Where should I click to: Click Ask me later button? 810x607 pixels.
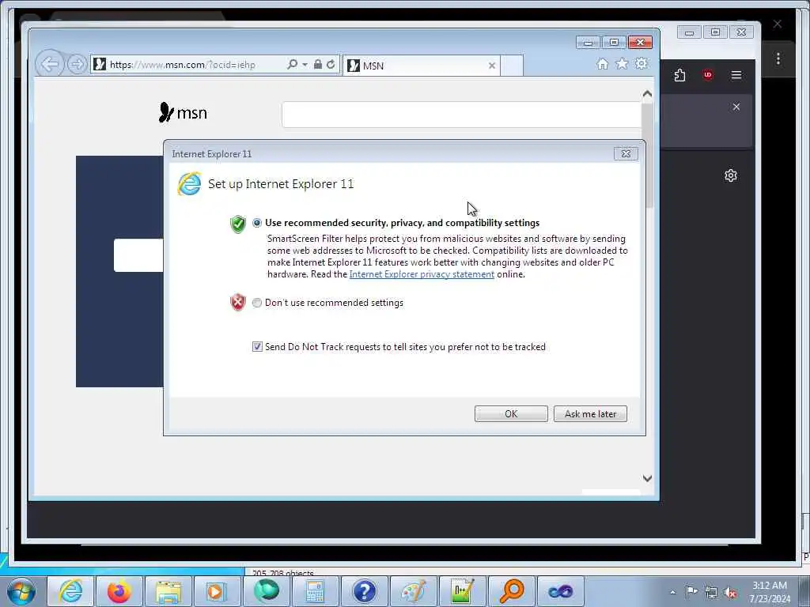pos(590,414)
